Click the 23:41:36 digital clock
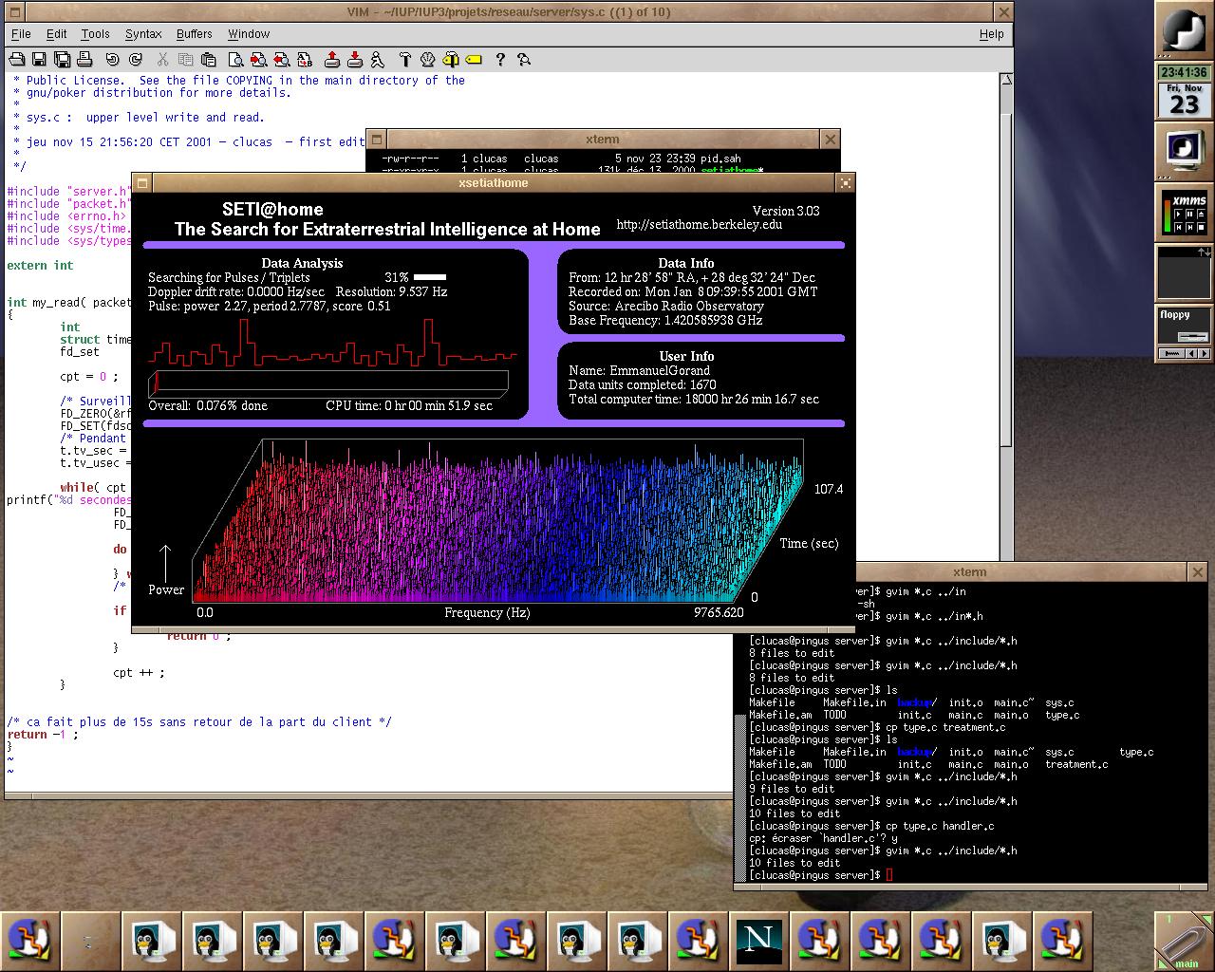The width and height of the screenshot is (1215, 972). pyautogui.click(x=1184, y=72)
